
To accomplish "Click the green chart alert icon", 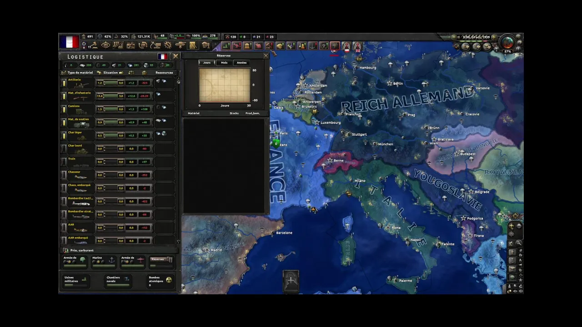I will 226,45.
